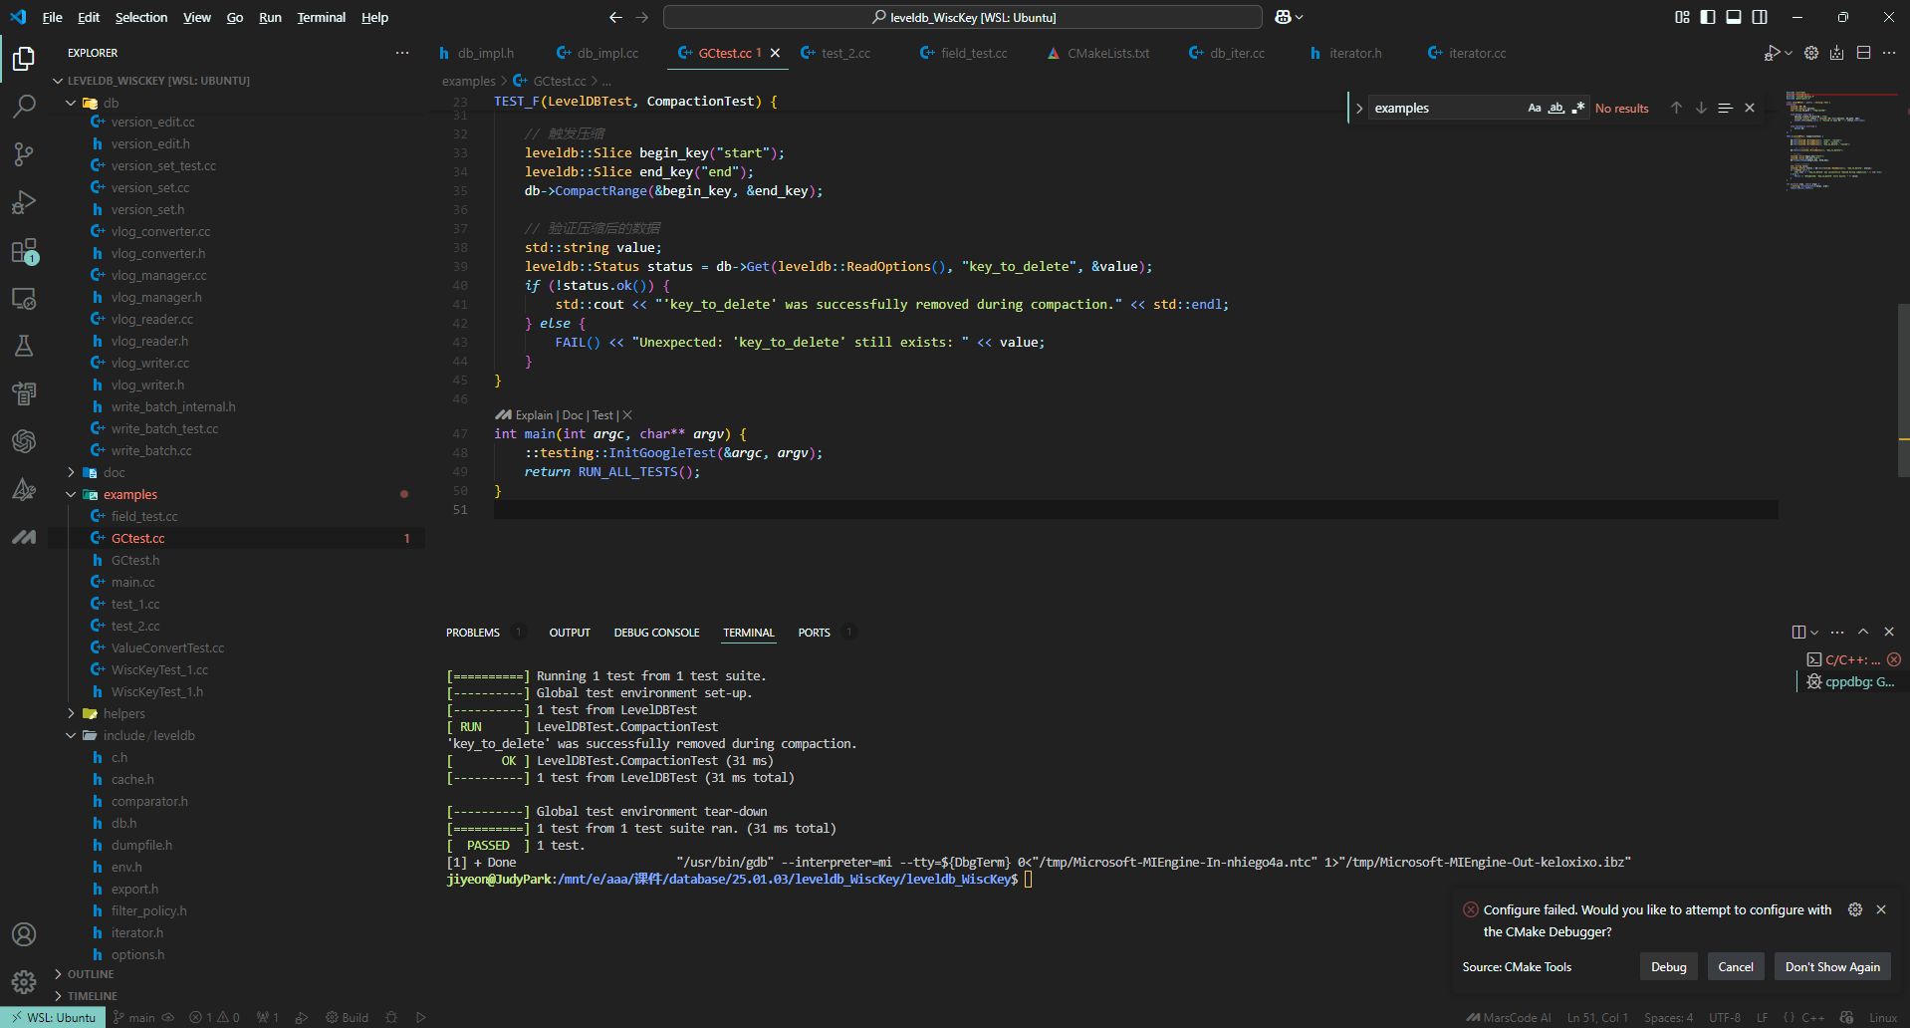Switch to the PORTS panel tab
This screenshot has height=1028, width=1910.
pos(814,633)
